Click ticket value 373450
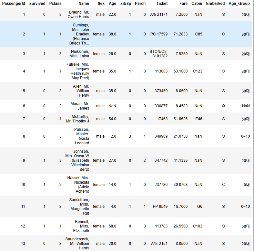Screen dimensions: 254x251 161,91
